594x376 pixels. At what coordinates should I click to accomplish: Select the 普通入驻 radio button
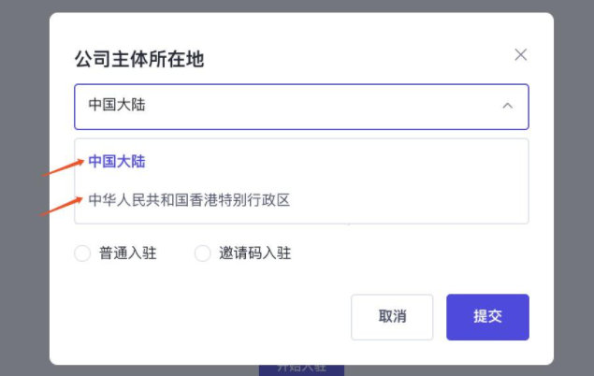coord(82,253)
